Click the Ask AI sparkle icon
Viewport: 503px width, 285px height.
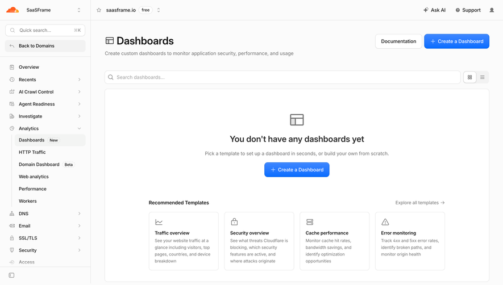(426, 10)
